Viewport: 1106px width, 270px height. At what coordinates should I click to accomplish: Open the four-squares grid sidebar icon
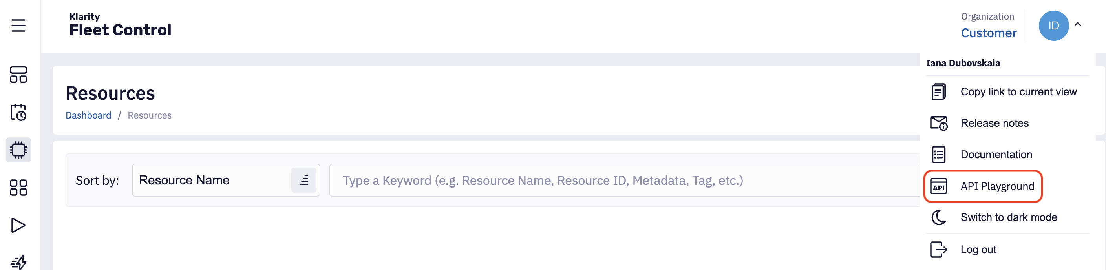pyautogui.click(x=18, y=188)
